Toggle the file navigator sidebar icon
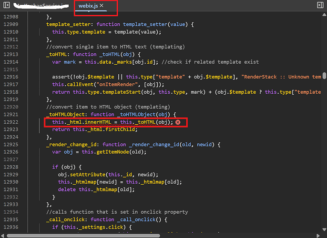327x238 pixels. click(x=7, y=5)
